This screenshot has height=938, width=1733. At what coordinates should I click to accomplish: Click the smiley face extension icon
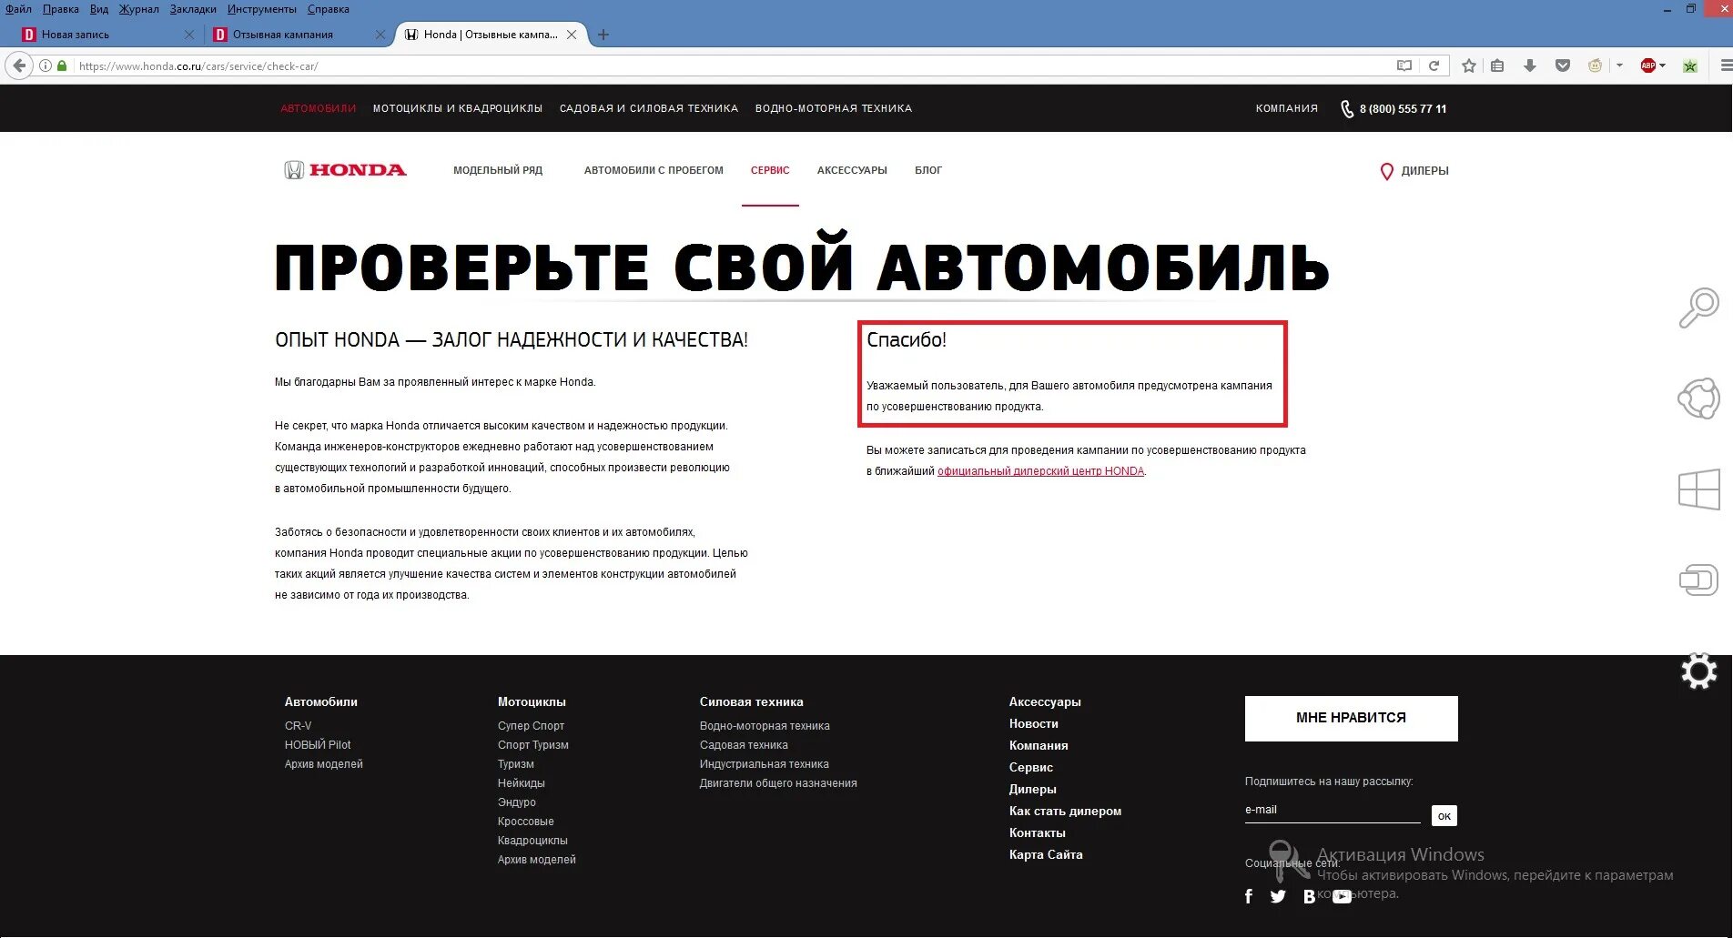point(1595,66)
